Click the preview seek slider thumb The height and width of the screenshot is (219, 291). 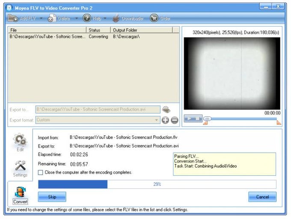(x=207, y=118)
